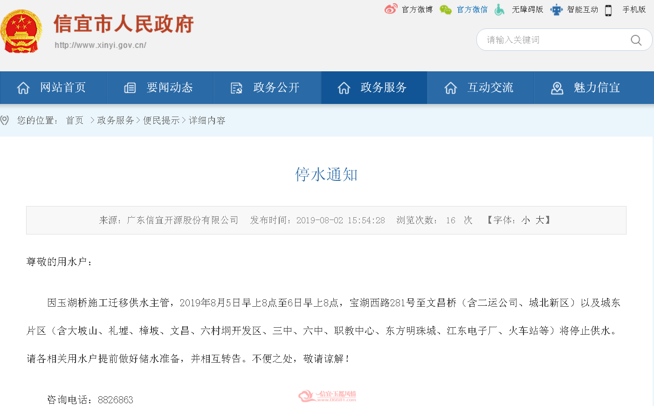Set font size to 大

tap(540, 220)
